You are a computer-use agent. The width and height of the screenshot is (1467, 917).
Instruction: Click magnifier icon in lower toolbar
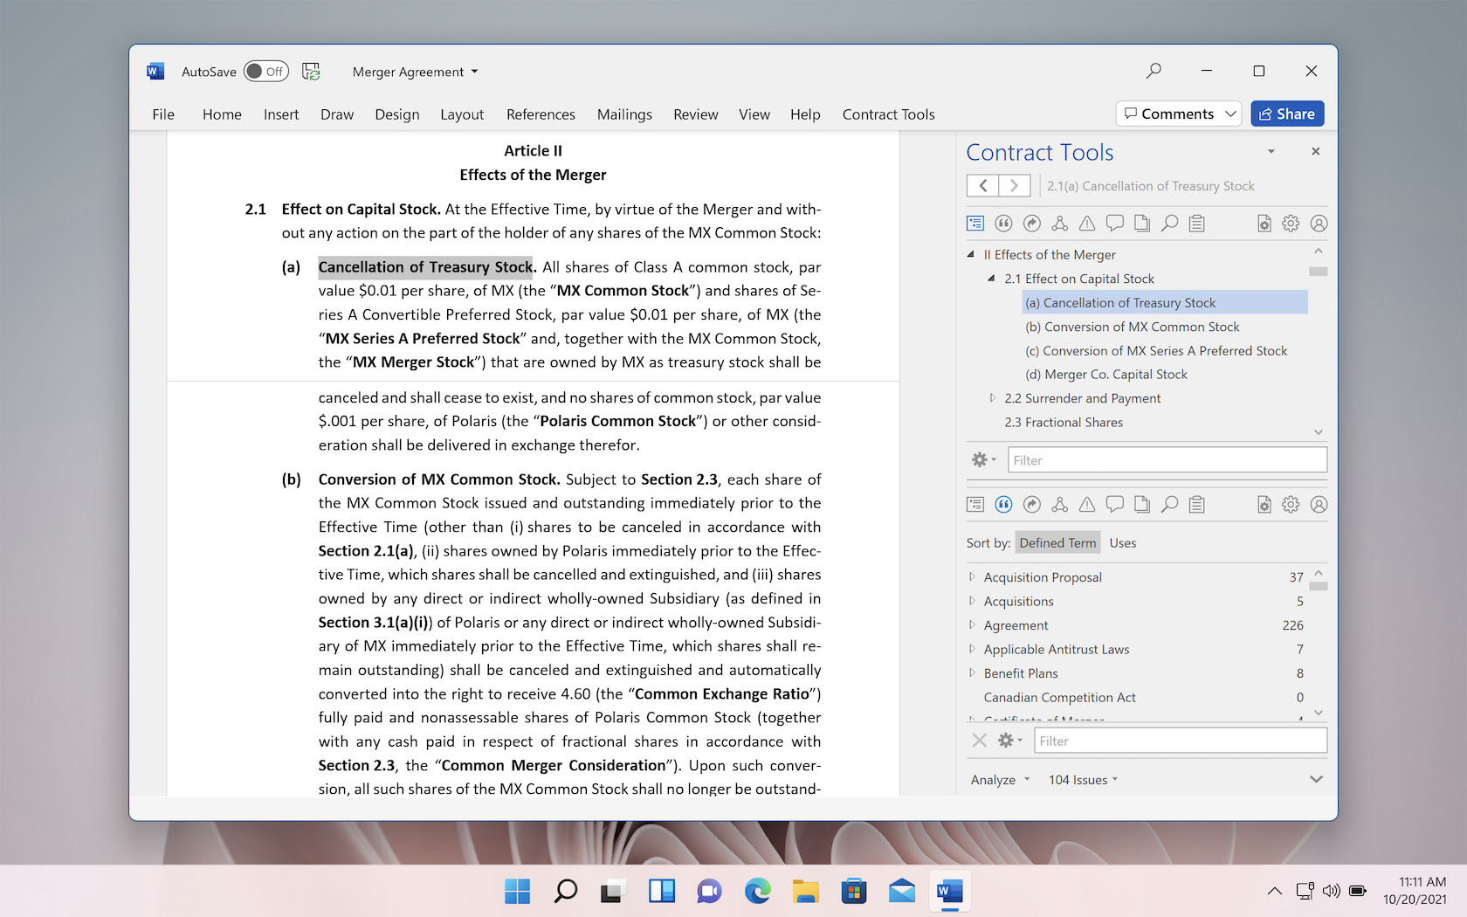point(1169,504)
